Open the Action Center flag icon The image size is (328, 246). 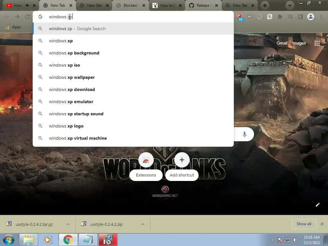(280, 240)
